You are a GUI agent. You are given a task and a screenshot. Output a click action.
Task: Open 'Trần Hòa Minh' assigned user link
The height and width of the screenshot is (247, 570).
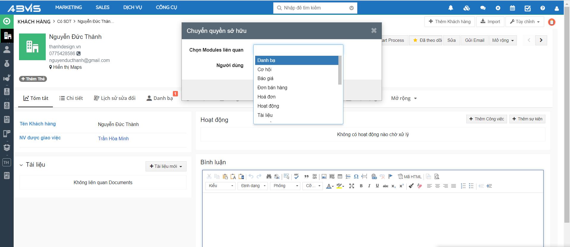[113, 138]
